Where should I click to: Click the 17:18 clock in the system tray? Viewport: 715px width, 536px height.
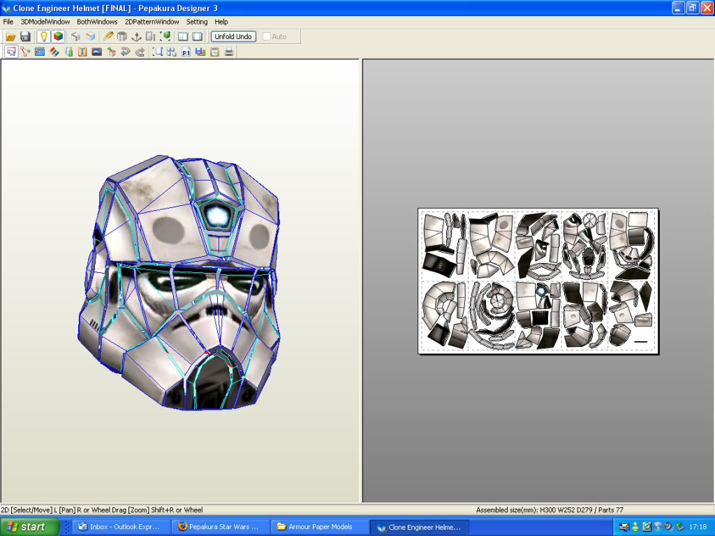click(x=698, y=527)
